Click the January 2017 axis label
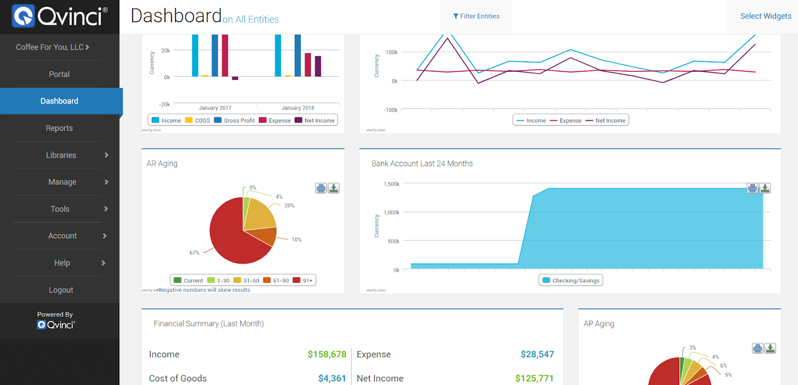Image resolution: width=798 pixels, height=385 pixels. (x=215, y=108)
